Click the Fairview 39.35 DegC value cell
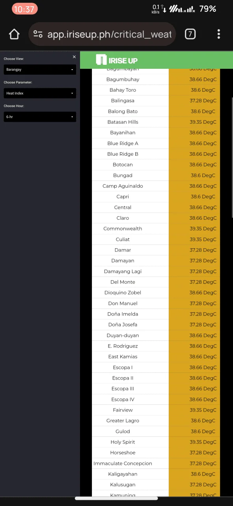The width and height of the screenshot is (233, 506). tap(194, 410)
